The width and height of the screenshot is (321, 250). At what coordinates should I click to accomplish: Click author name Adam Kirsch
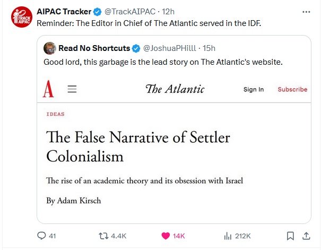(x=73, y=201)
